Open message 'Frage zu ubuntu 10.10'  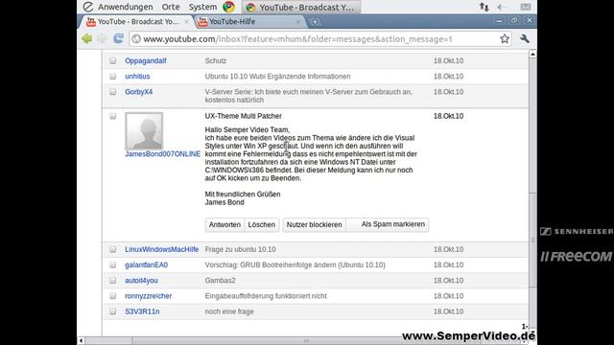pos(241,249)
